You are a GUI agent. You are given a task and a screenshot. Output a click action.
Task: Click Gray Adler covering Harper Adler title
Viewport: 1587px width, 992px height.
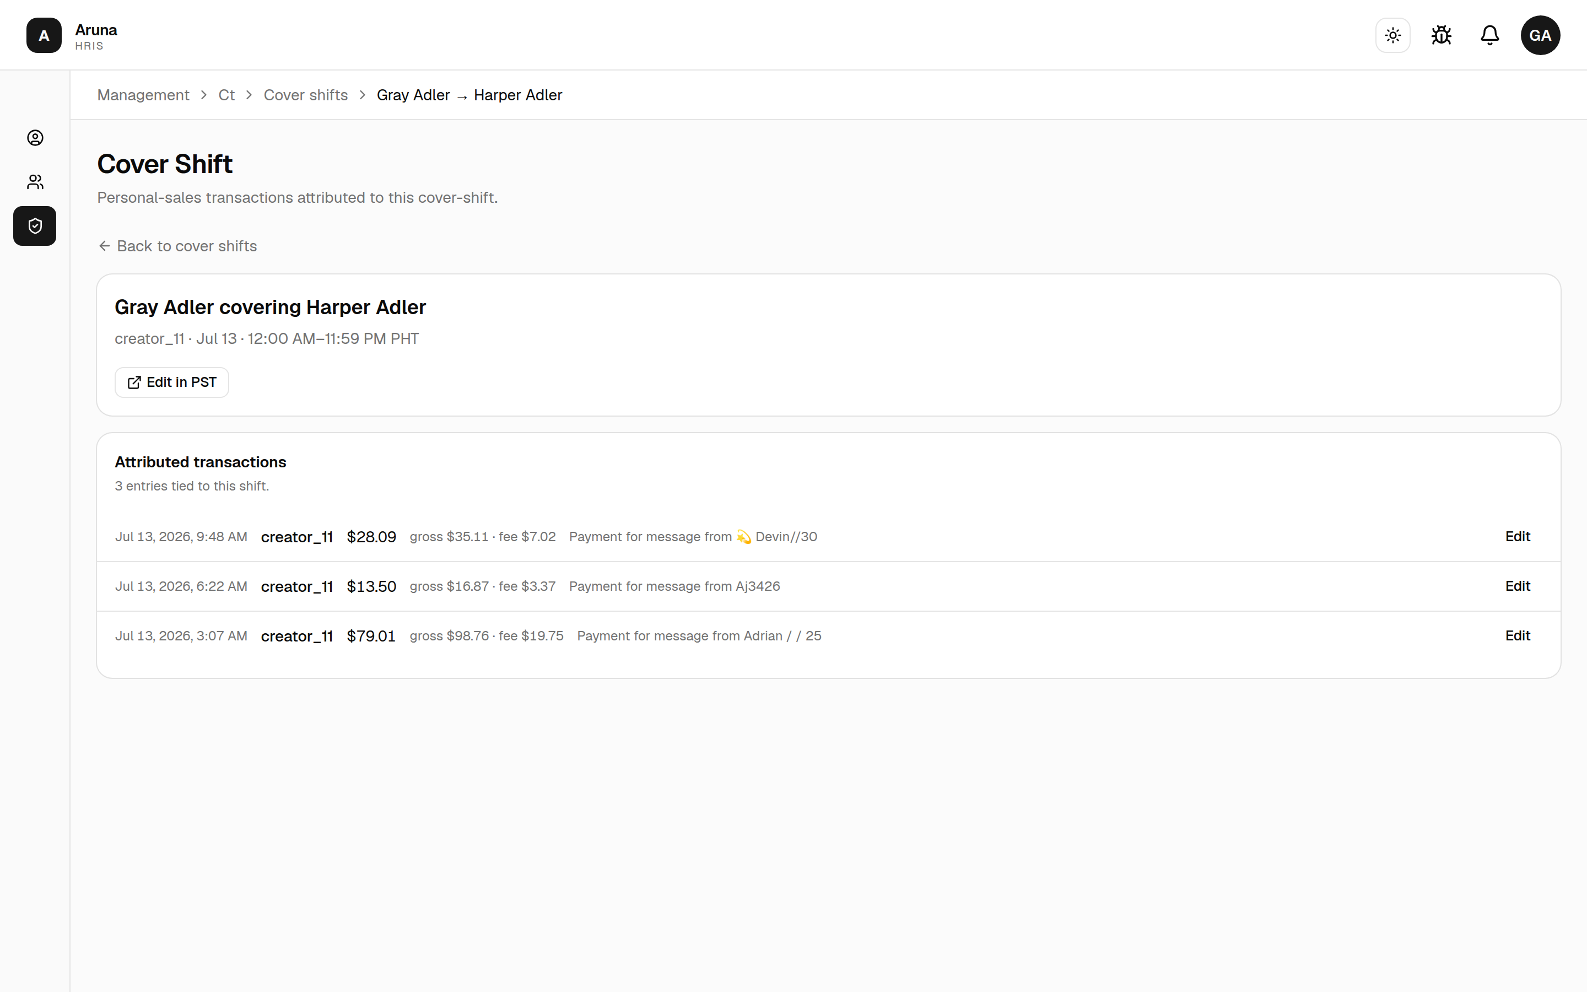click(x=270, y=307)
